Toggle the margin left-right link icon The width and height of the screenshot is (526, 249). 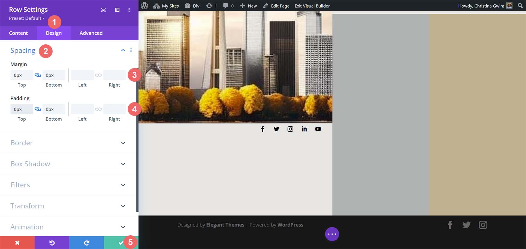98,75
